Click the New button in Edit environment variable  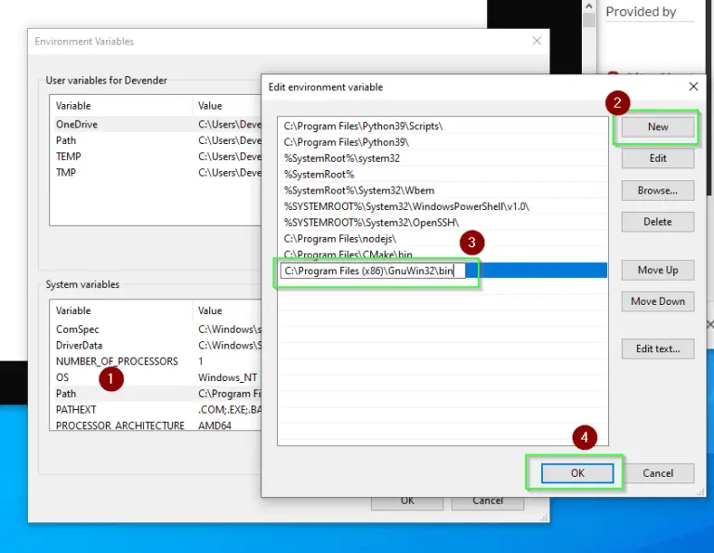pos(657,127)
